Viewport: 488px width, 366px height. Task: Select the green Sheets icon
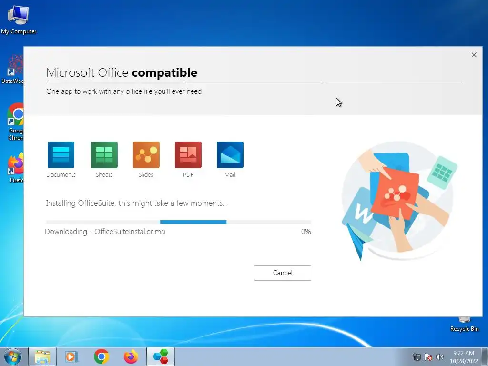[x=104, y=155]
